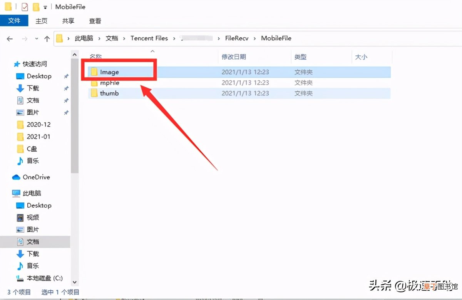Screen dimensions: 462x300
Task: Expand the chevron after FileRecv breadcrumb
Action: 255,38
